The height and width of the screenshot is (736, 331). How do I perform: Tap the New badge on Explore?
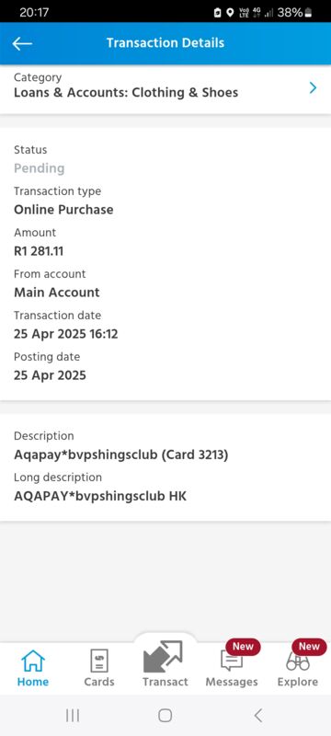click(309, 647)
